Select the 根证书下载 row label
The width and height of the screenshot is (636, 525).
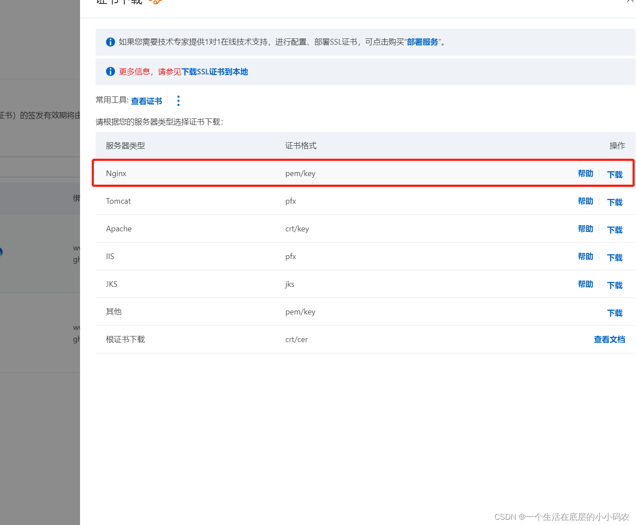125,339
